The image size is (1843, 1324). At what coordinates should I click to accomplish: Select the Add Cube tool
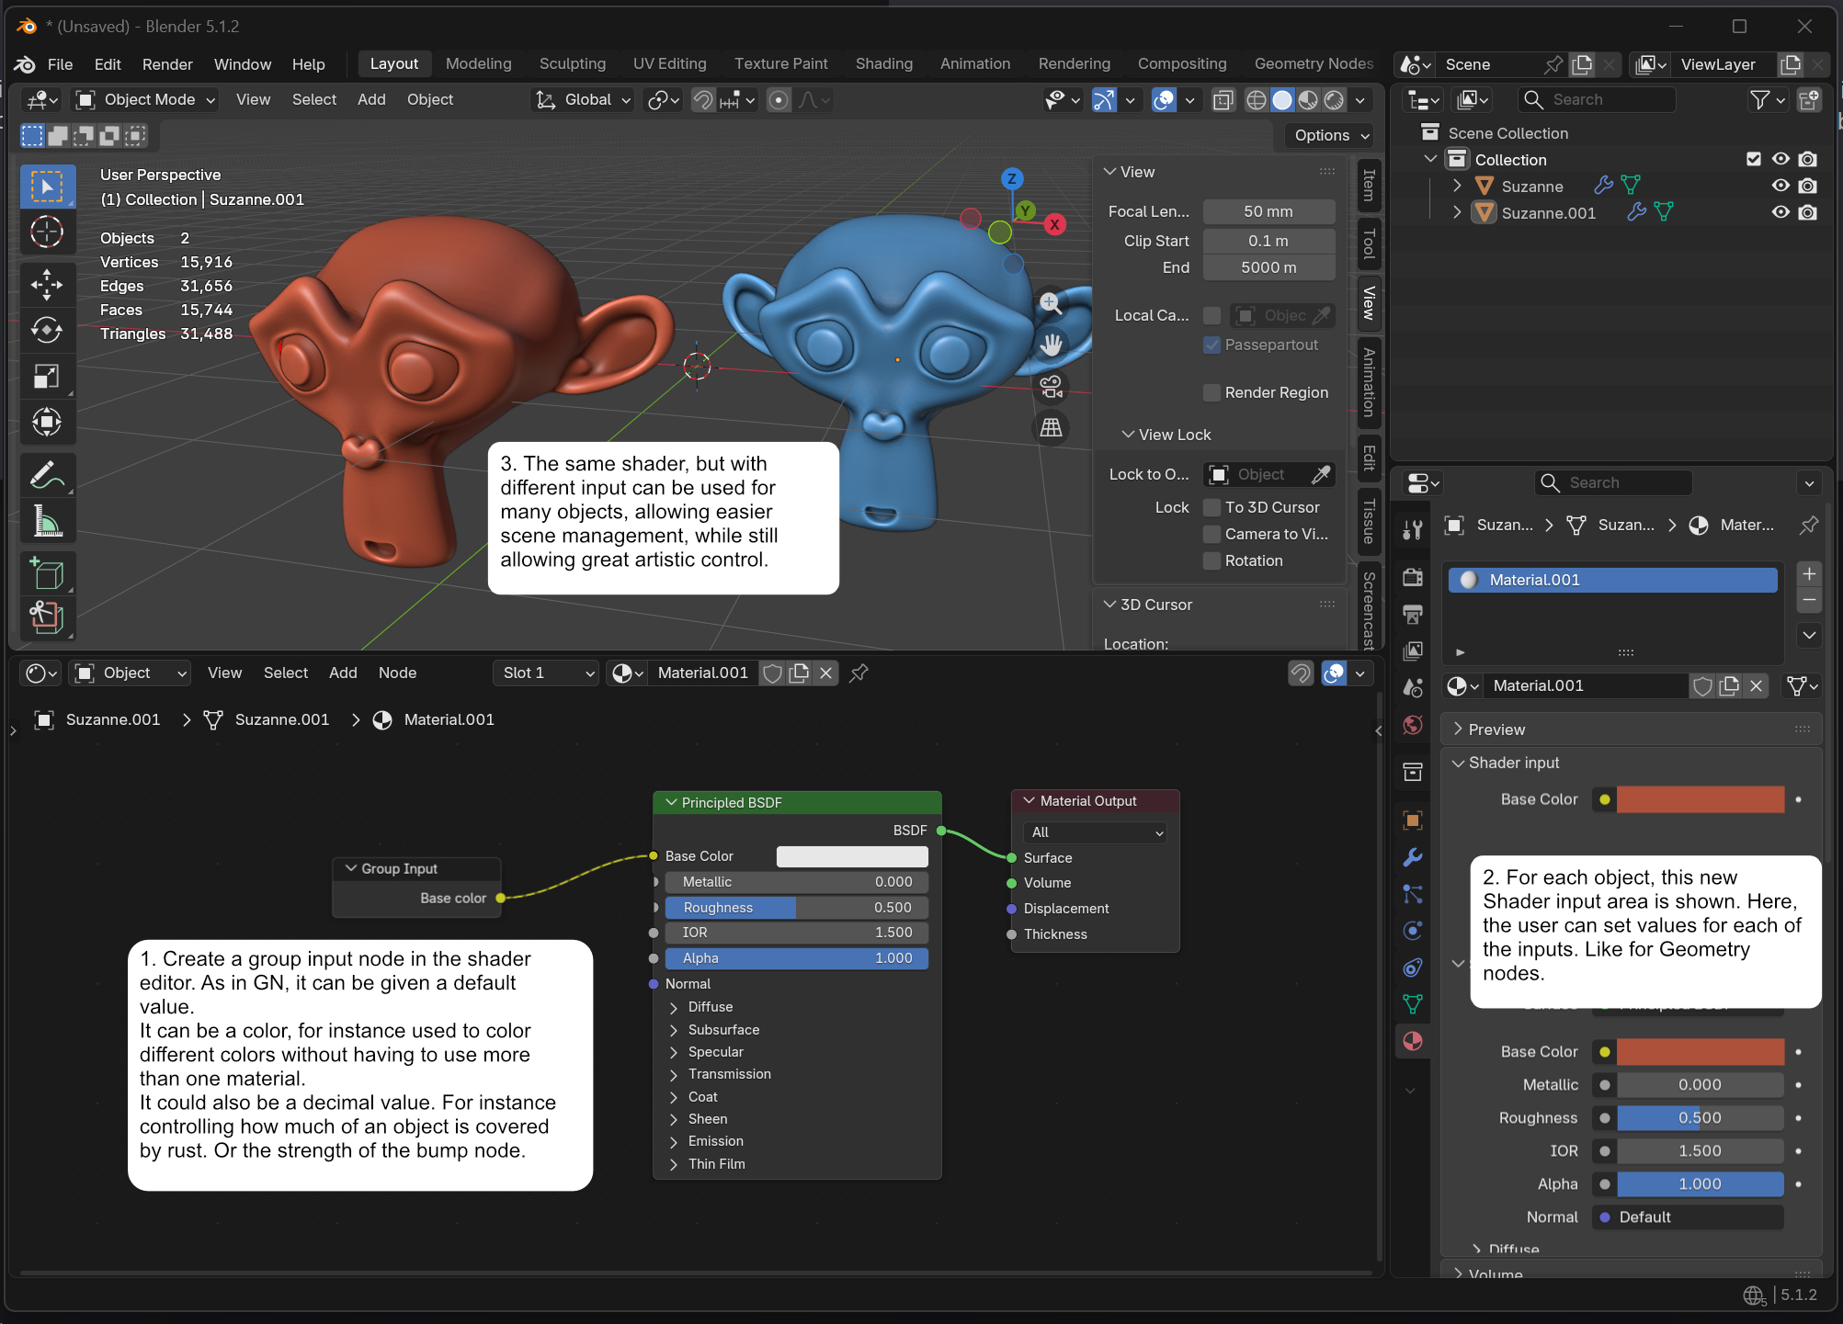[x=47, y=574]
